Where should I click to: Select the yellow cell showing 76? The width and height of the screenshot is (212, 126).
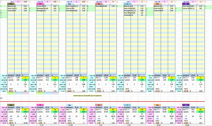55,110
